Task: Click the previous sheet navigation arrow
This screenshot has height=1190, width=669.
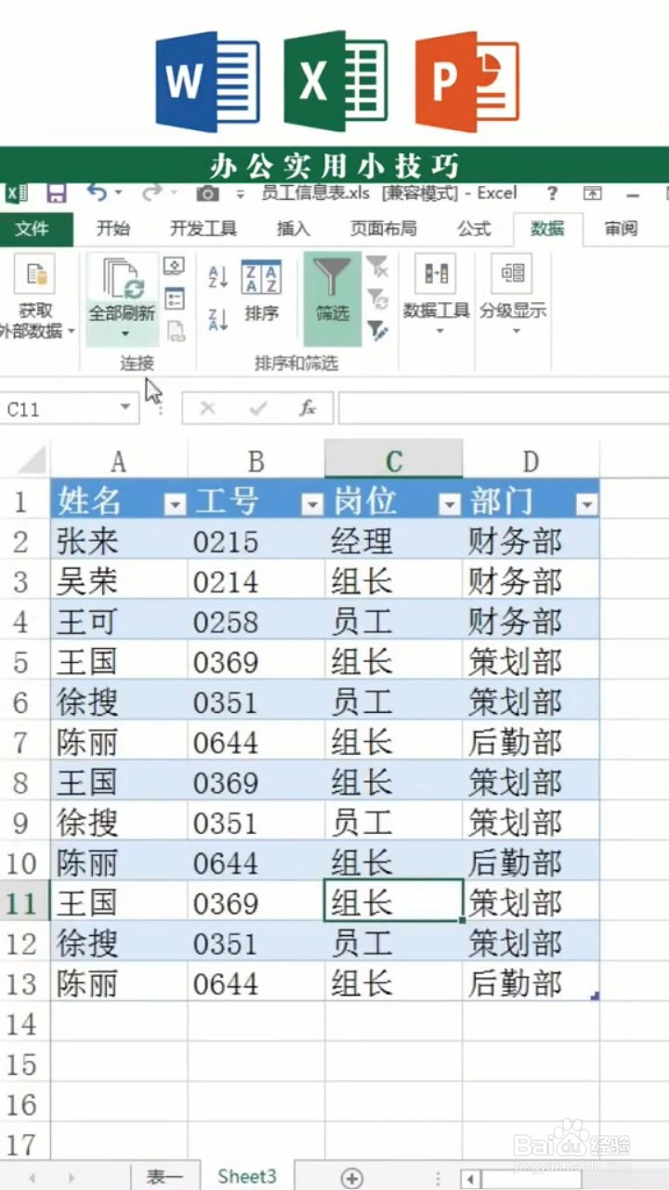Action: click(33, 1178)
